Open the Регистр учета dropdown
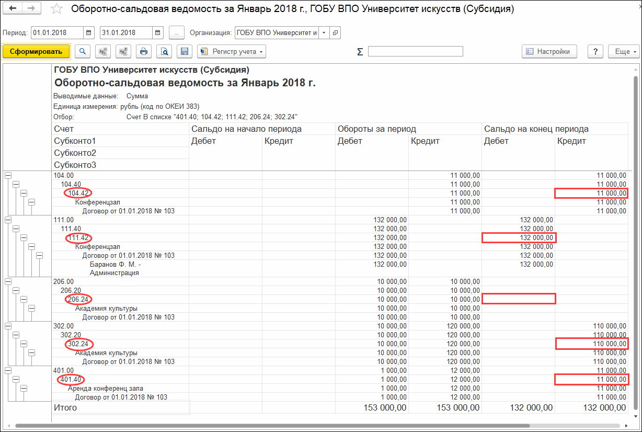 click(232, 51)
